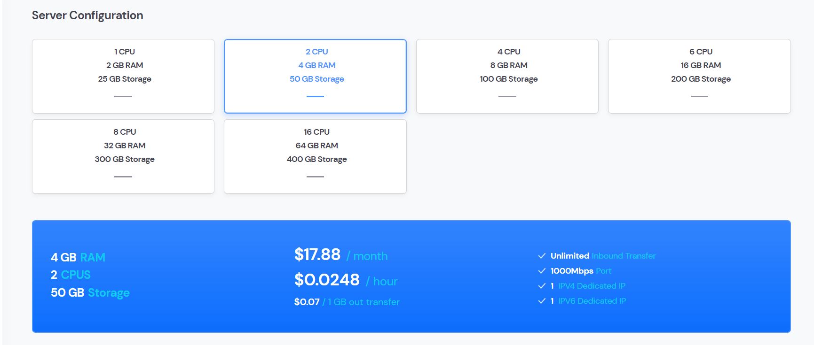The image size is (814, 345).
Task: Click the 4 GB RAM summary label
Action: click(x=78, y=257)
